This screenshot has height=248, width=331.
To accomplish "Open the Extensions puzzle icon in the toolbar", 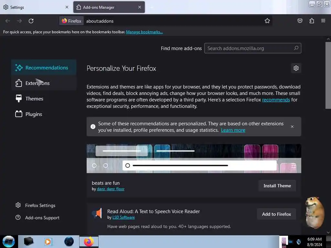I will [312, 21].
